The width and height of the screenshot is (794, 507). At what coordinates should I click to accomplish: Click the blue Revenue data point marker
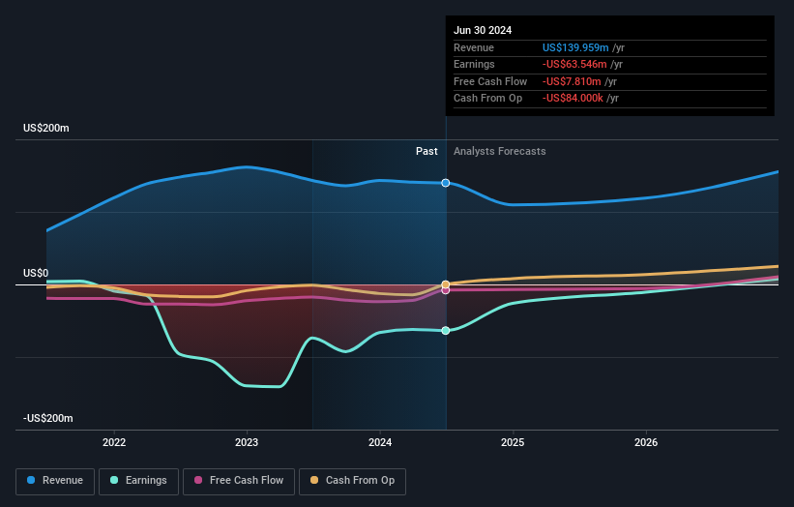(x=446, y=183)
